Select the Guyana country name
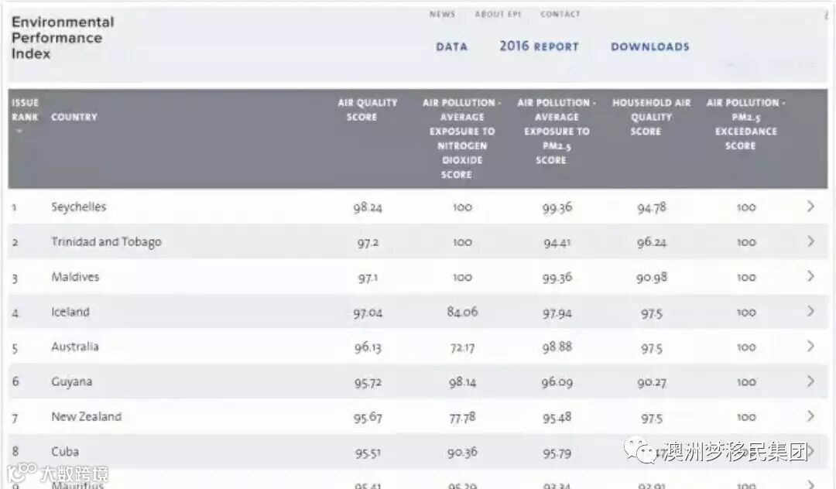836x489 pixels. pos(71,382)
